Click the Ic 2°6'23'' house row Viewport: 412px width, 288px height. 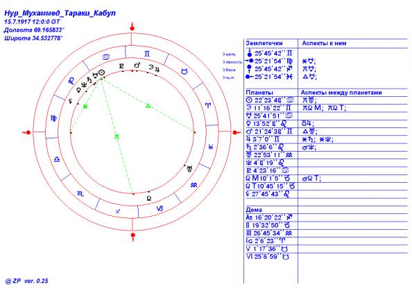click(x=266, y=241)
